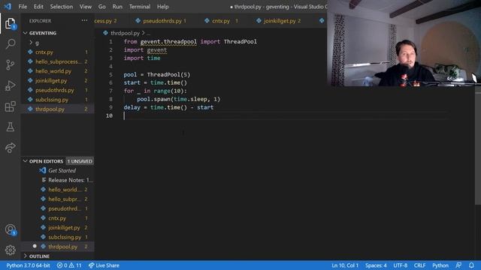Open the Help menu
Image resolution: width=481 pixels, height=270 pixels.
163,7
